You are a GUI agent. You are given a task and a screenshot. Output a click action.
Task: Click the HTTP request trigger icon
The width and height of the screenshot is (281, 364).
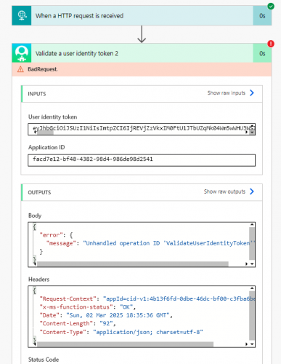click(22, 16)
